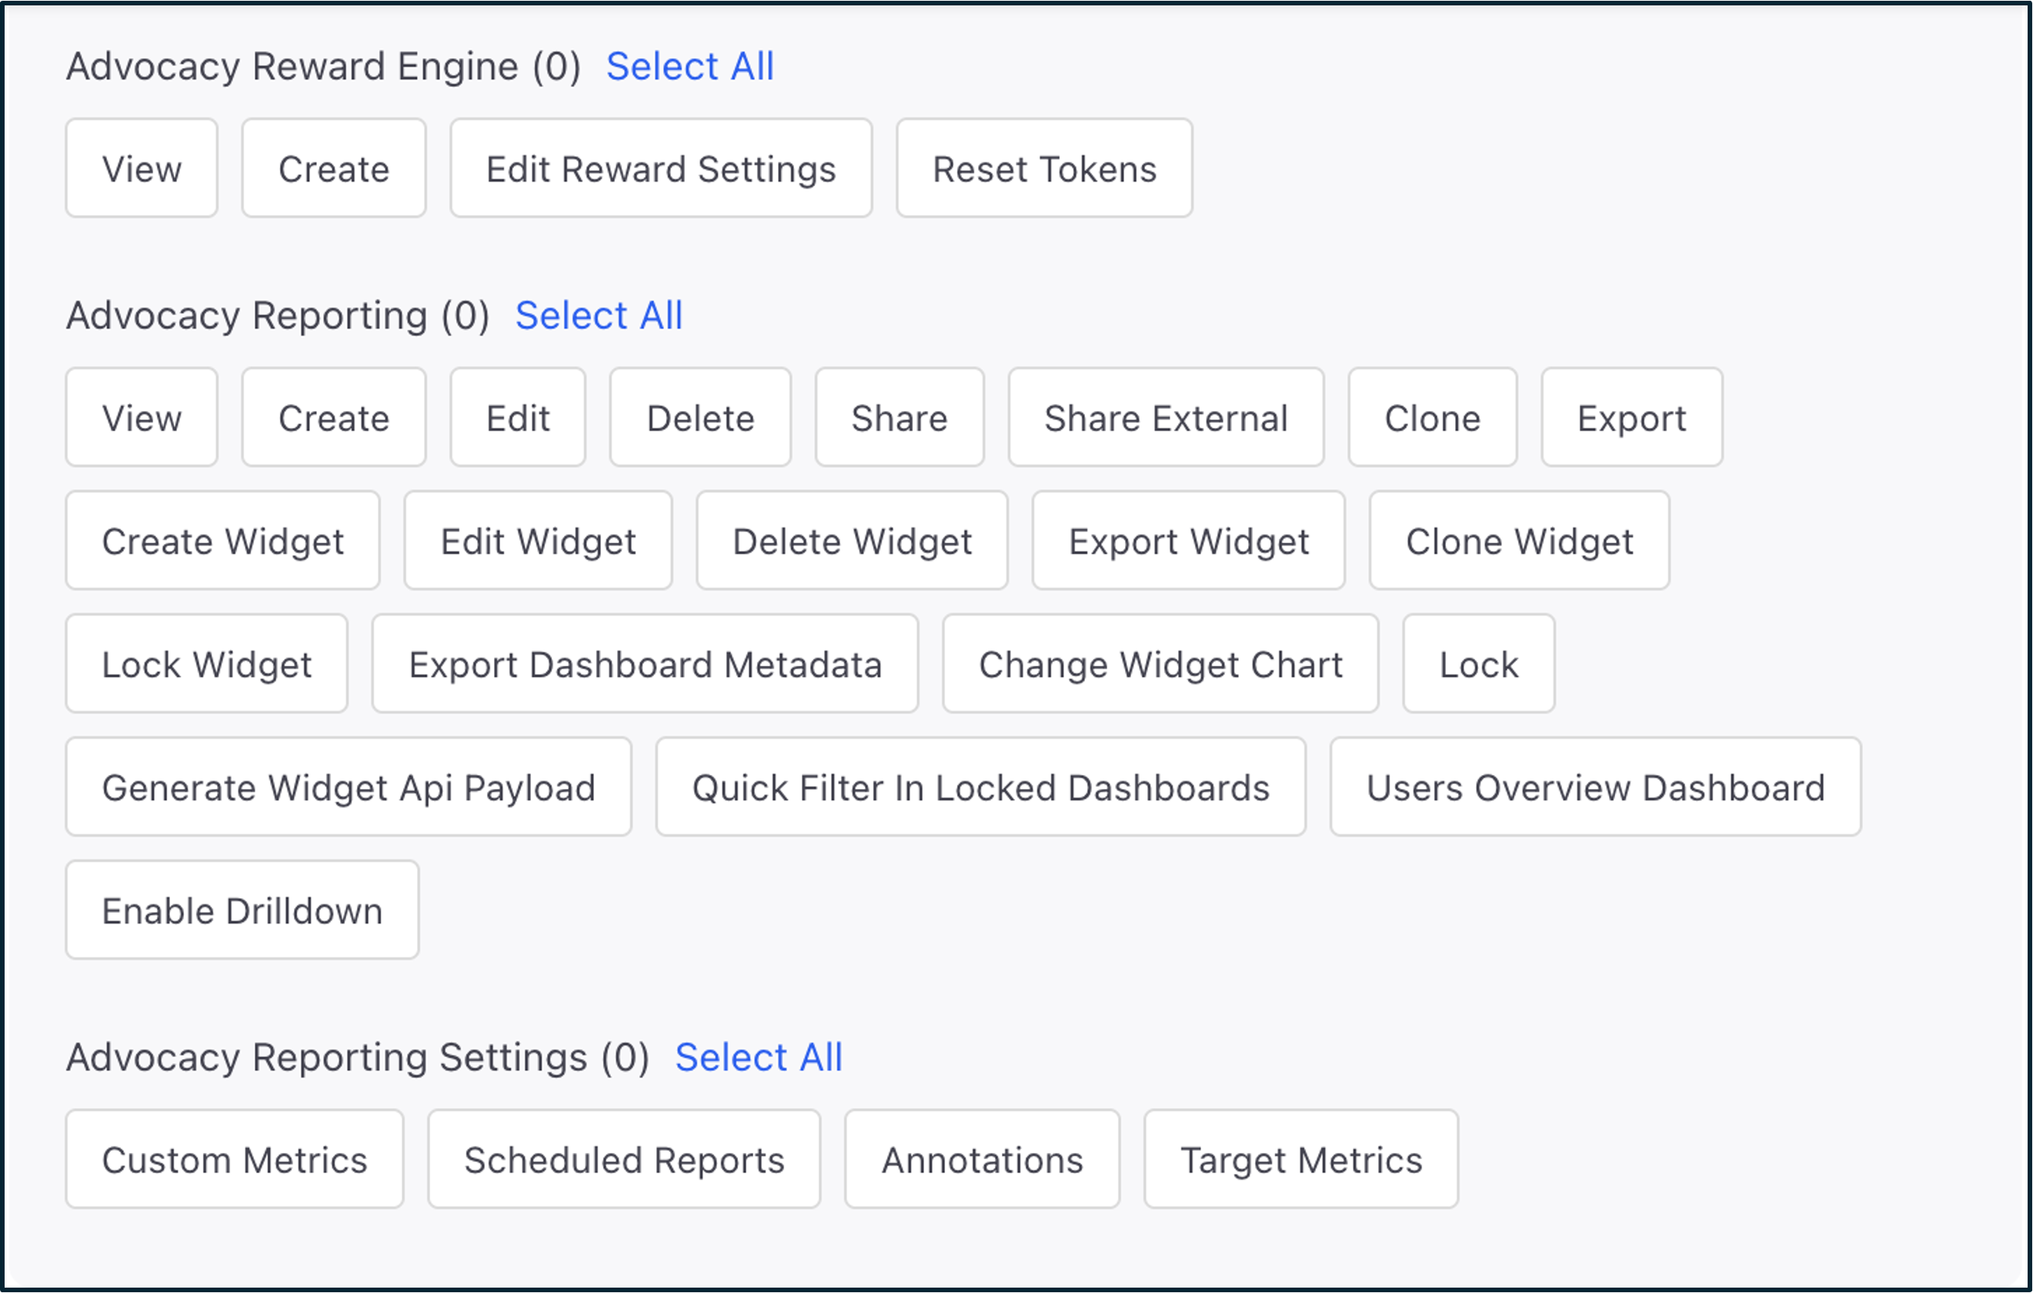Screen dimensions: 2033x1293
Task: Select the Custom Metrics permission
Action: point(235,1160)
